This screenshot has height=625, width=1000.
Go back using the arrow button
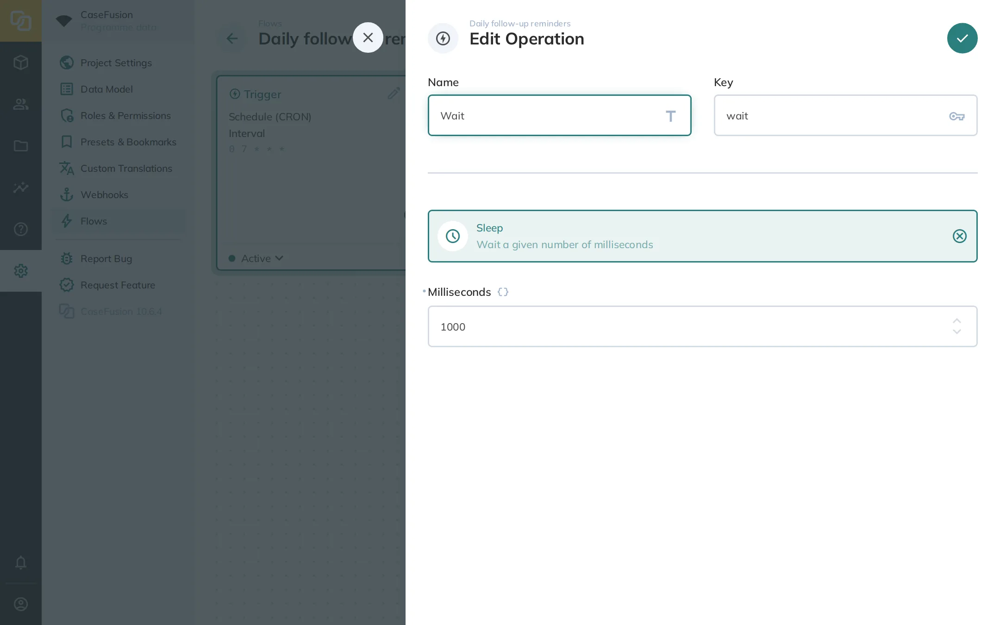[x=232, y=38]
